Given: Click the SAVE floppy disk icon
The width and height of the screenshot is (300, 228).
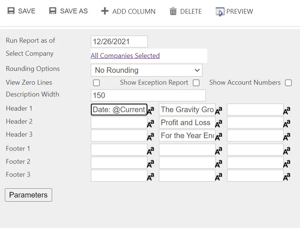Looking at the screenshot, I should (11, 11).
